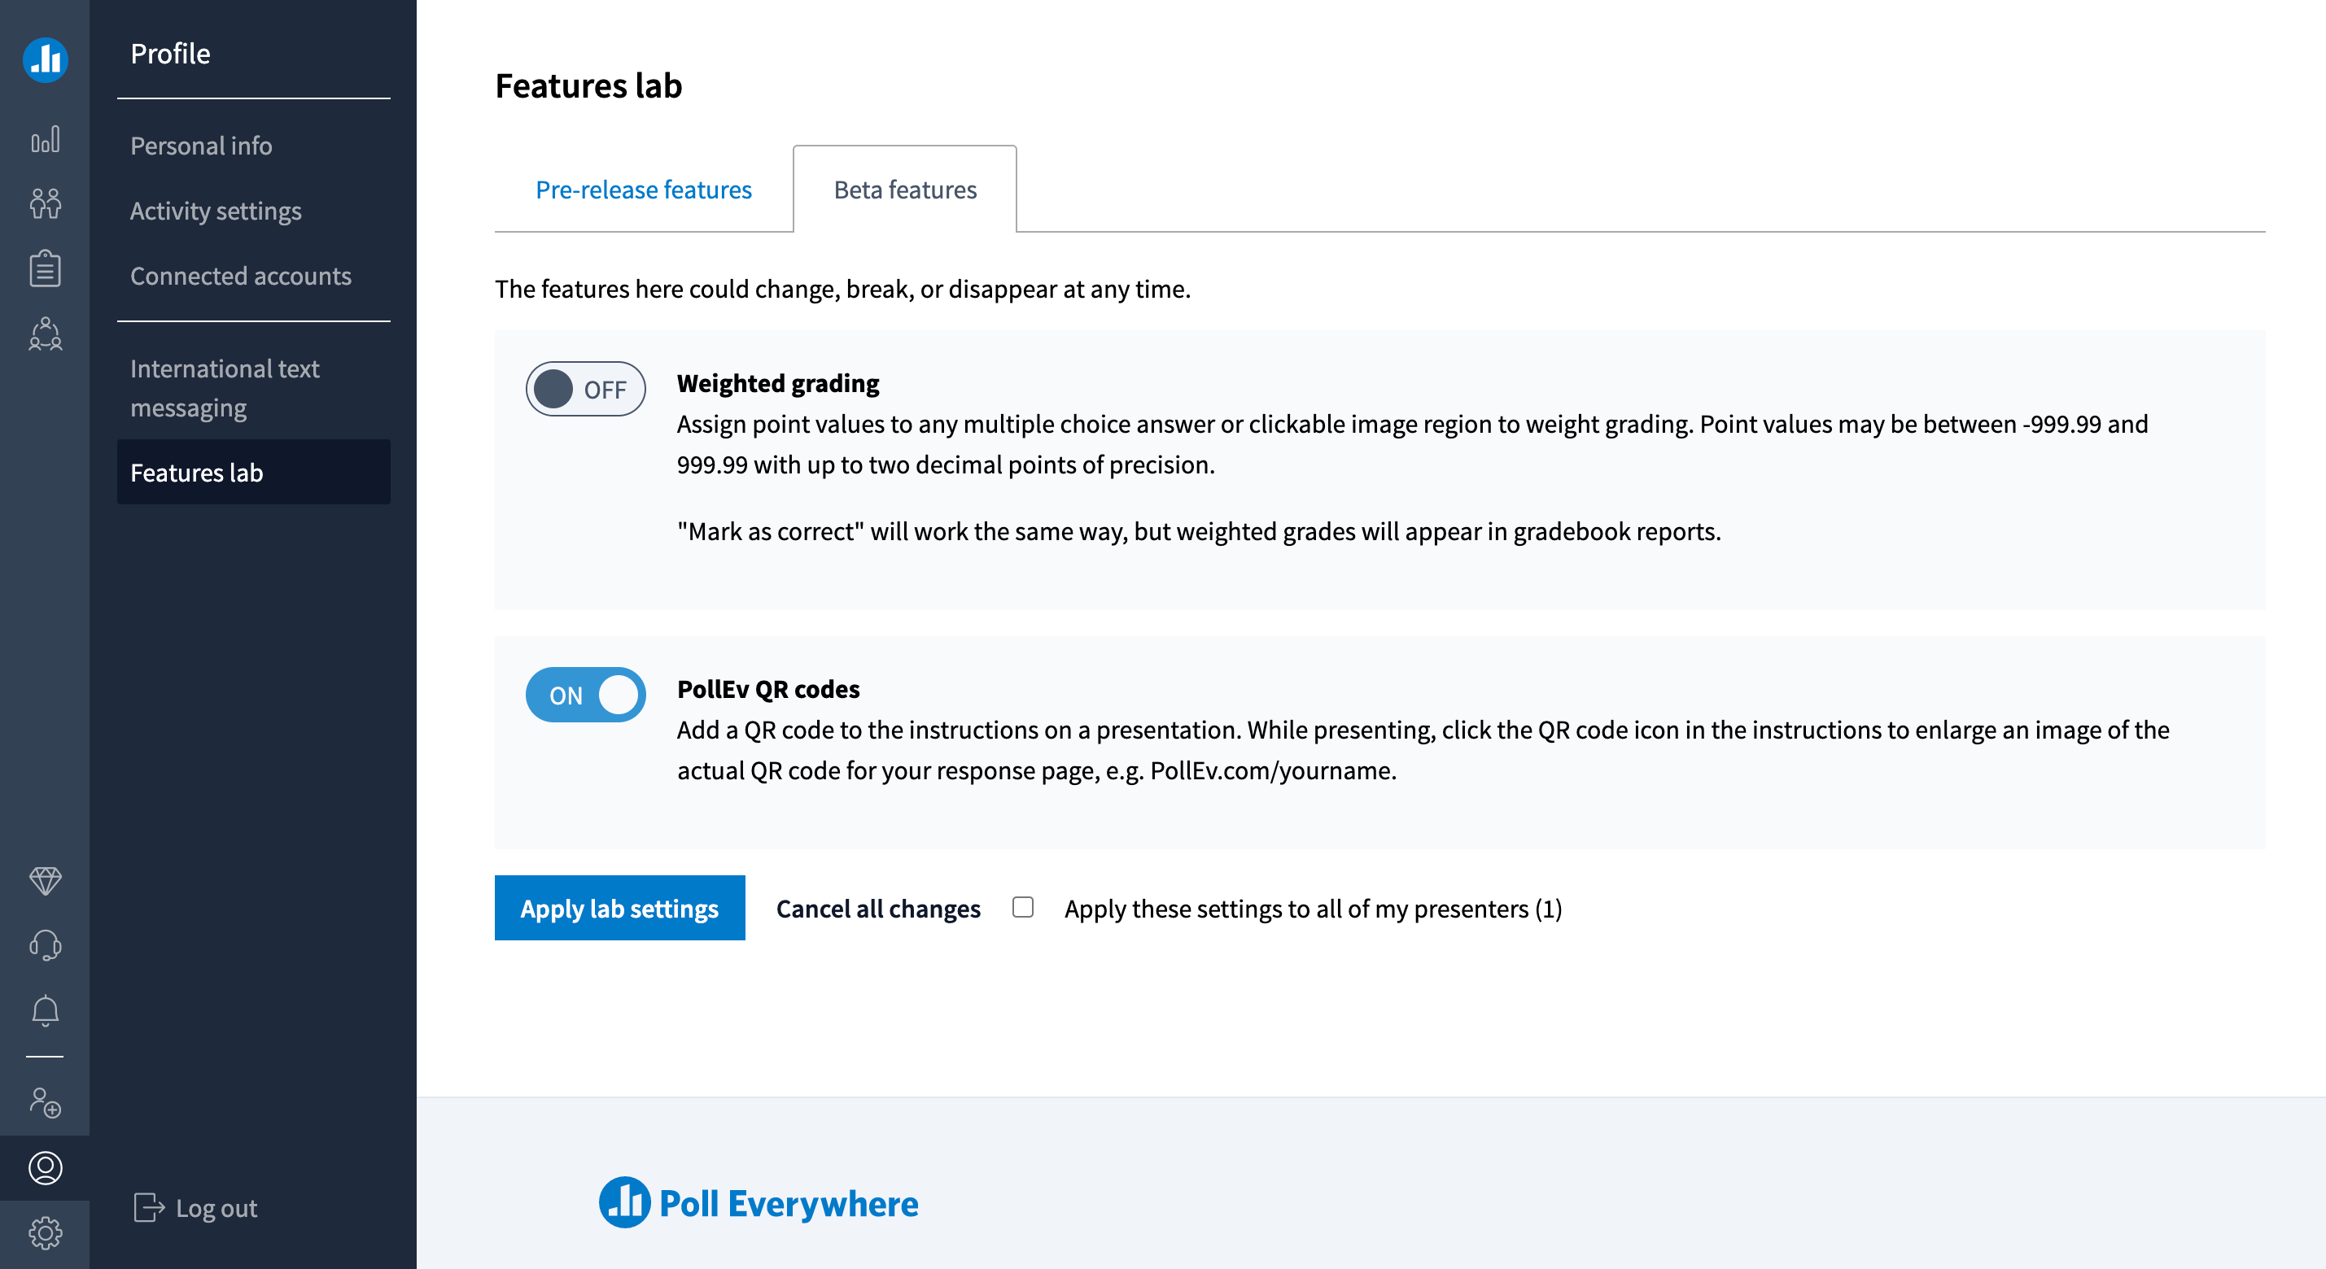
Task: Open the Participants group icon
Action: [x=45, y=203]
